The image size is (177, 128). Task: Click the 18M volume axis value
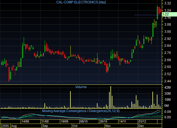pos(167,100)
